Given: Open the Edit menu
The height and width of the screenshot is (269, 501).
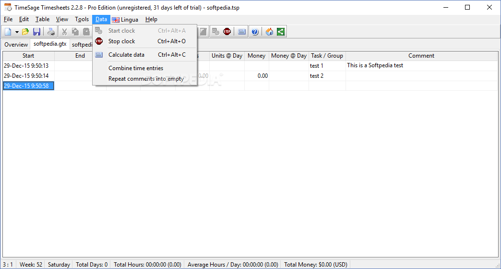Looking at the screenshot, I should [24, 20].
